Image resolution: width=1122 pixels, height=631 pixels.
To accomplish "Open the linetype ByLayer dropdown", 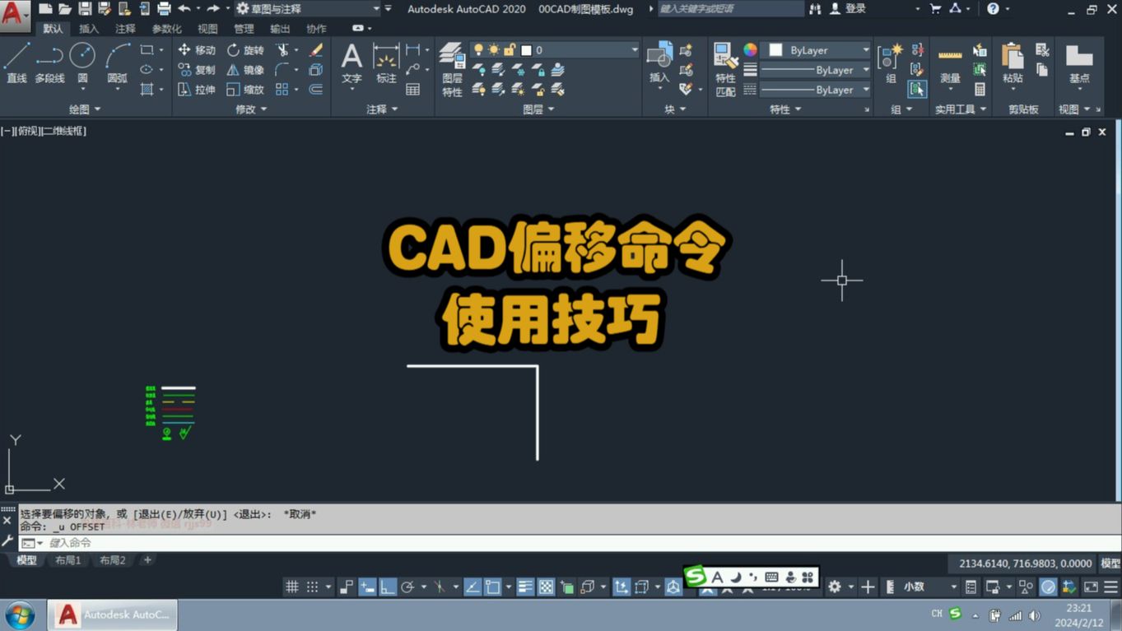I will click(x=817, y=90).
